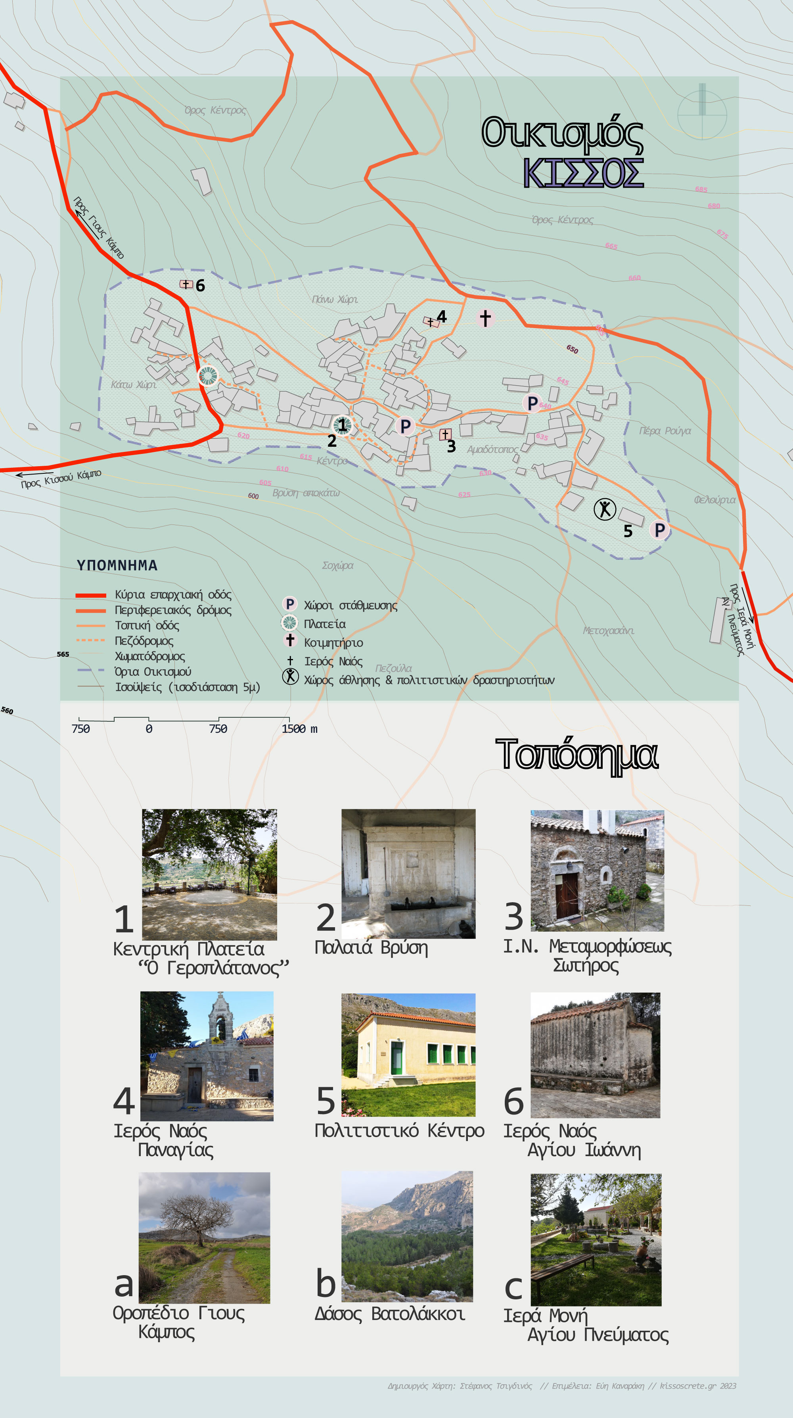Select the Κοιμητήριο legend cross icon
Viewport: 793px width, 1418px height.
pyautogui.click(x=290, y=640)
